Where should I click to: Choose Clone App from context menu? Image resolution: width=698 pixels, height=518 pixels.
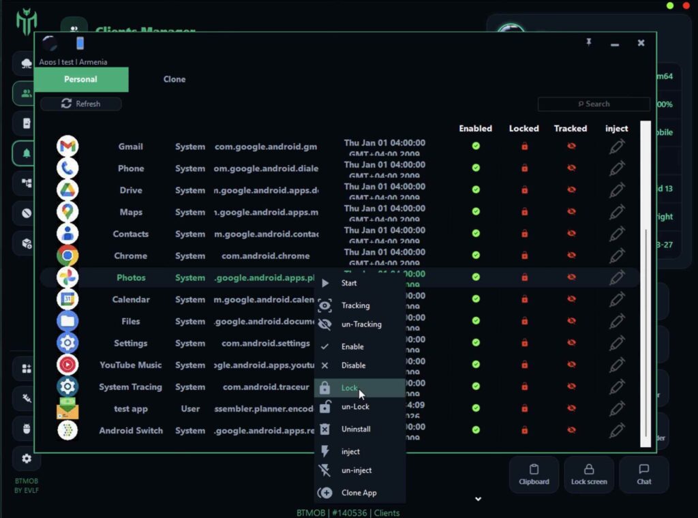click(x=360, y=493)
